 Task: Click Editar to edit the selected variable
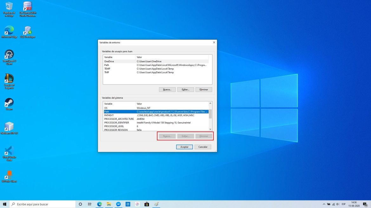tap(185, 89)
